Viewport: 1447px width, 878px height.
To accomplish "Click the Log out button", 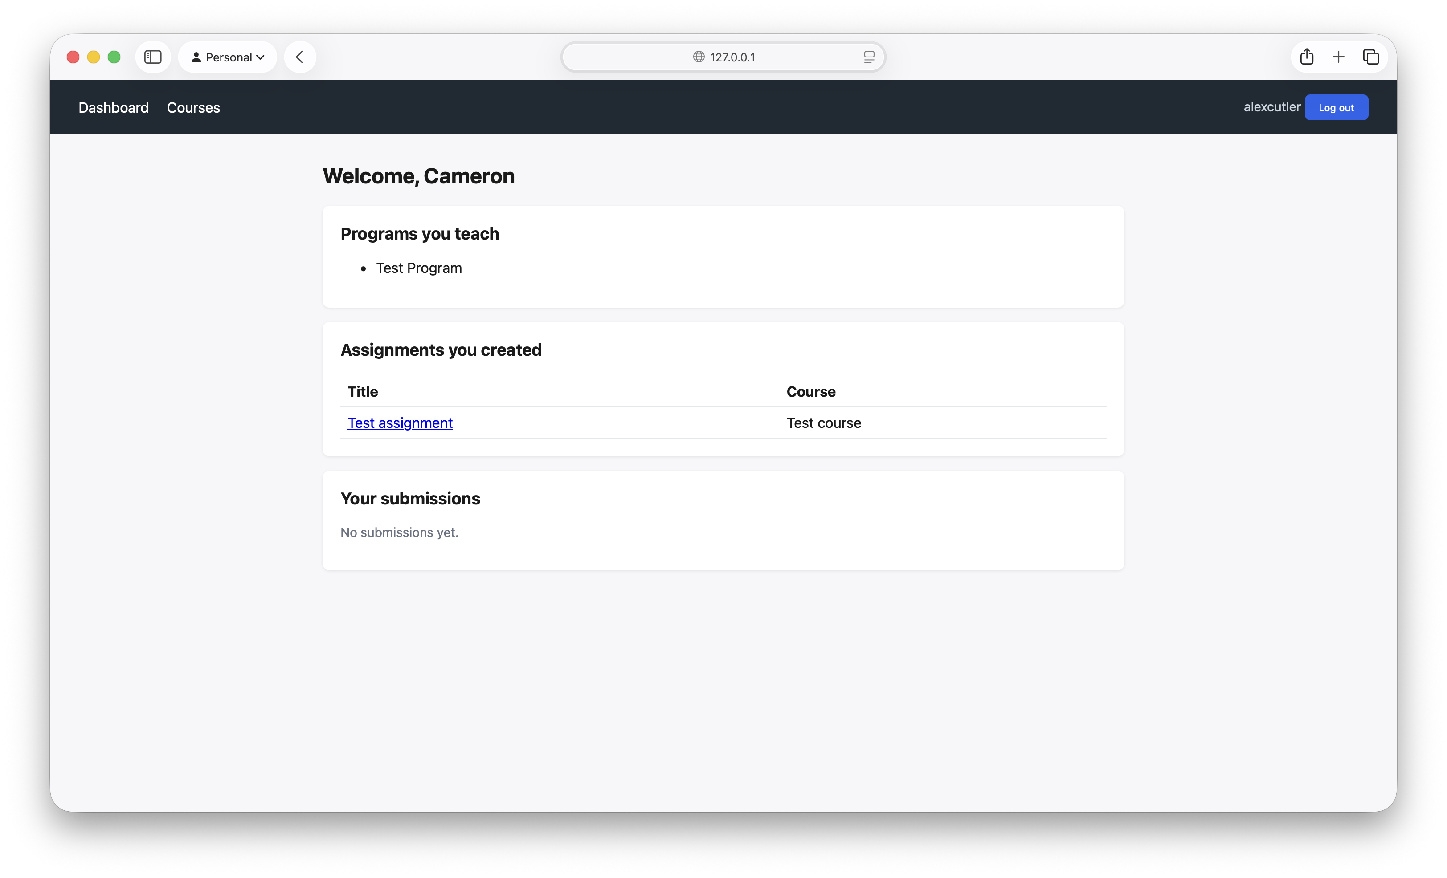I will tap(1336, 107).
